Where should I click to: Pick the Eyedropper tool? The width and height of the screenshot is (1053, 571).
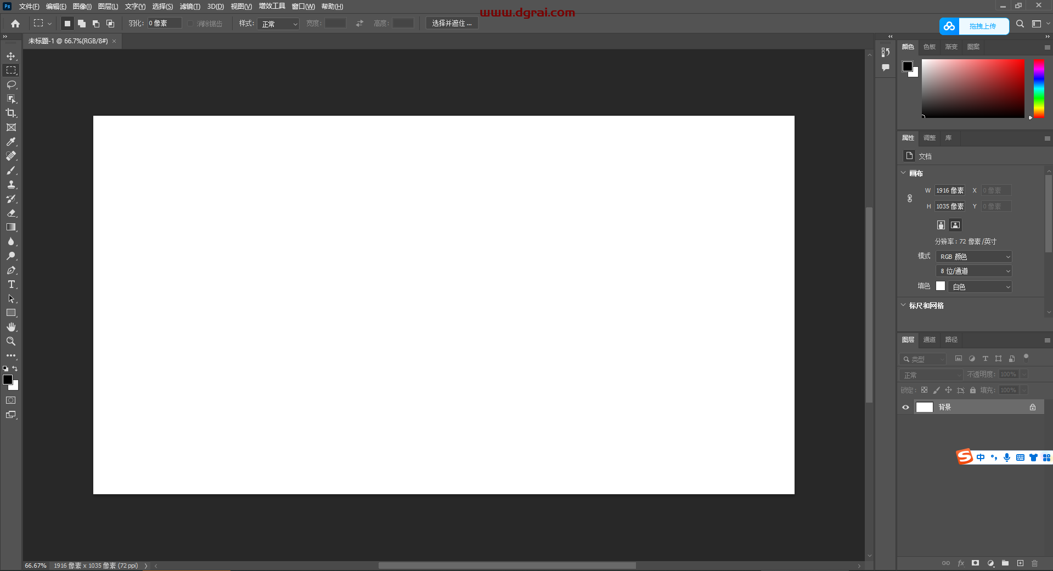point(11,142)
